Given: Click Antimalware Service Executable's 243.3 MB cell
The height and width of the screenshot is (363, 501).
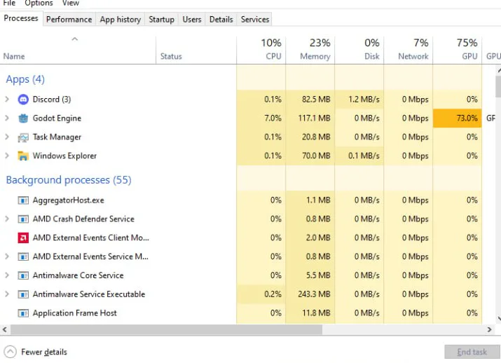Looking at the screenshot, I should click(x=310, y=294).
